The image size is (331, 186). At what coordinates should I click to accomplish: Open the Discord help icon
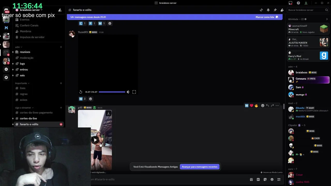tap(298, 3)
